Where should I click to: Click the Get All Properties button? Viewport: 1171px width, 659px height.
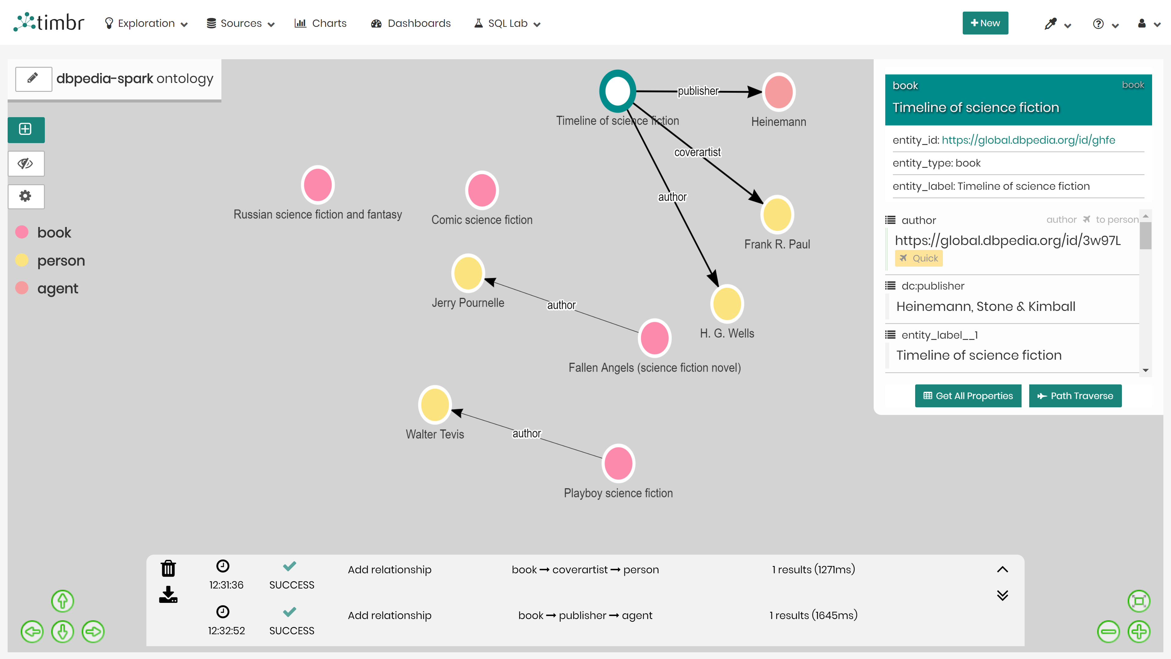968,396
